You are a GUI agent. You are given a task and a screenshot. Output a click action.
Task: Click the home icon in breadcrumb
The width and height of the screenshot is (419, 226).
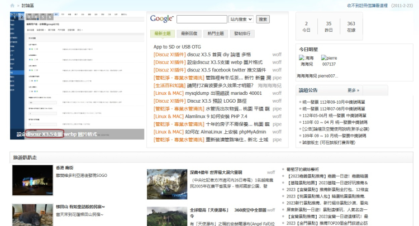point(12,4)
